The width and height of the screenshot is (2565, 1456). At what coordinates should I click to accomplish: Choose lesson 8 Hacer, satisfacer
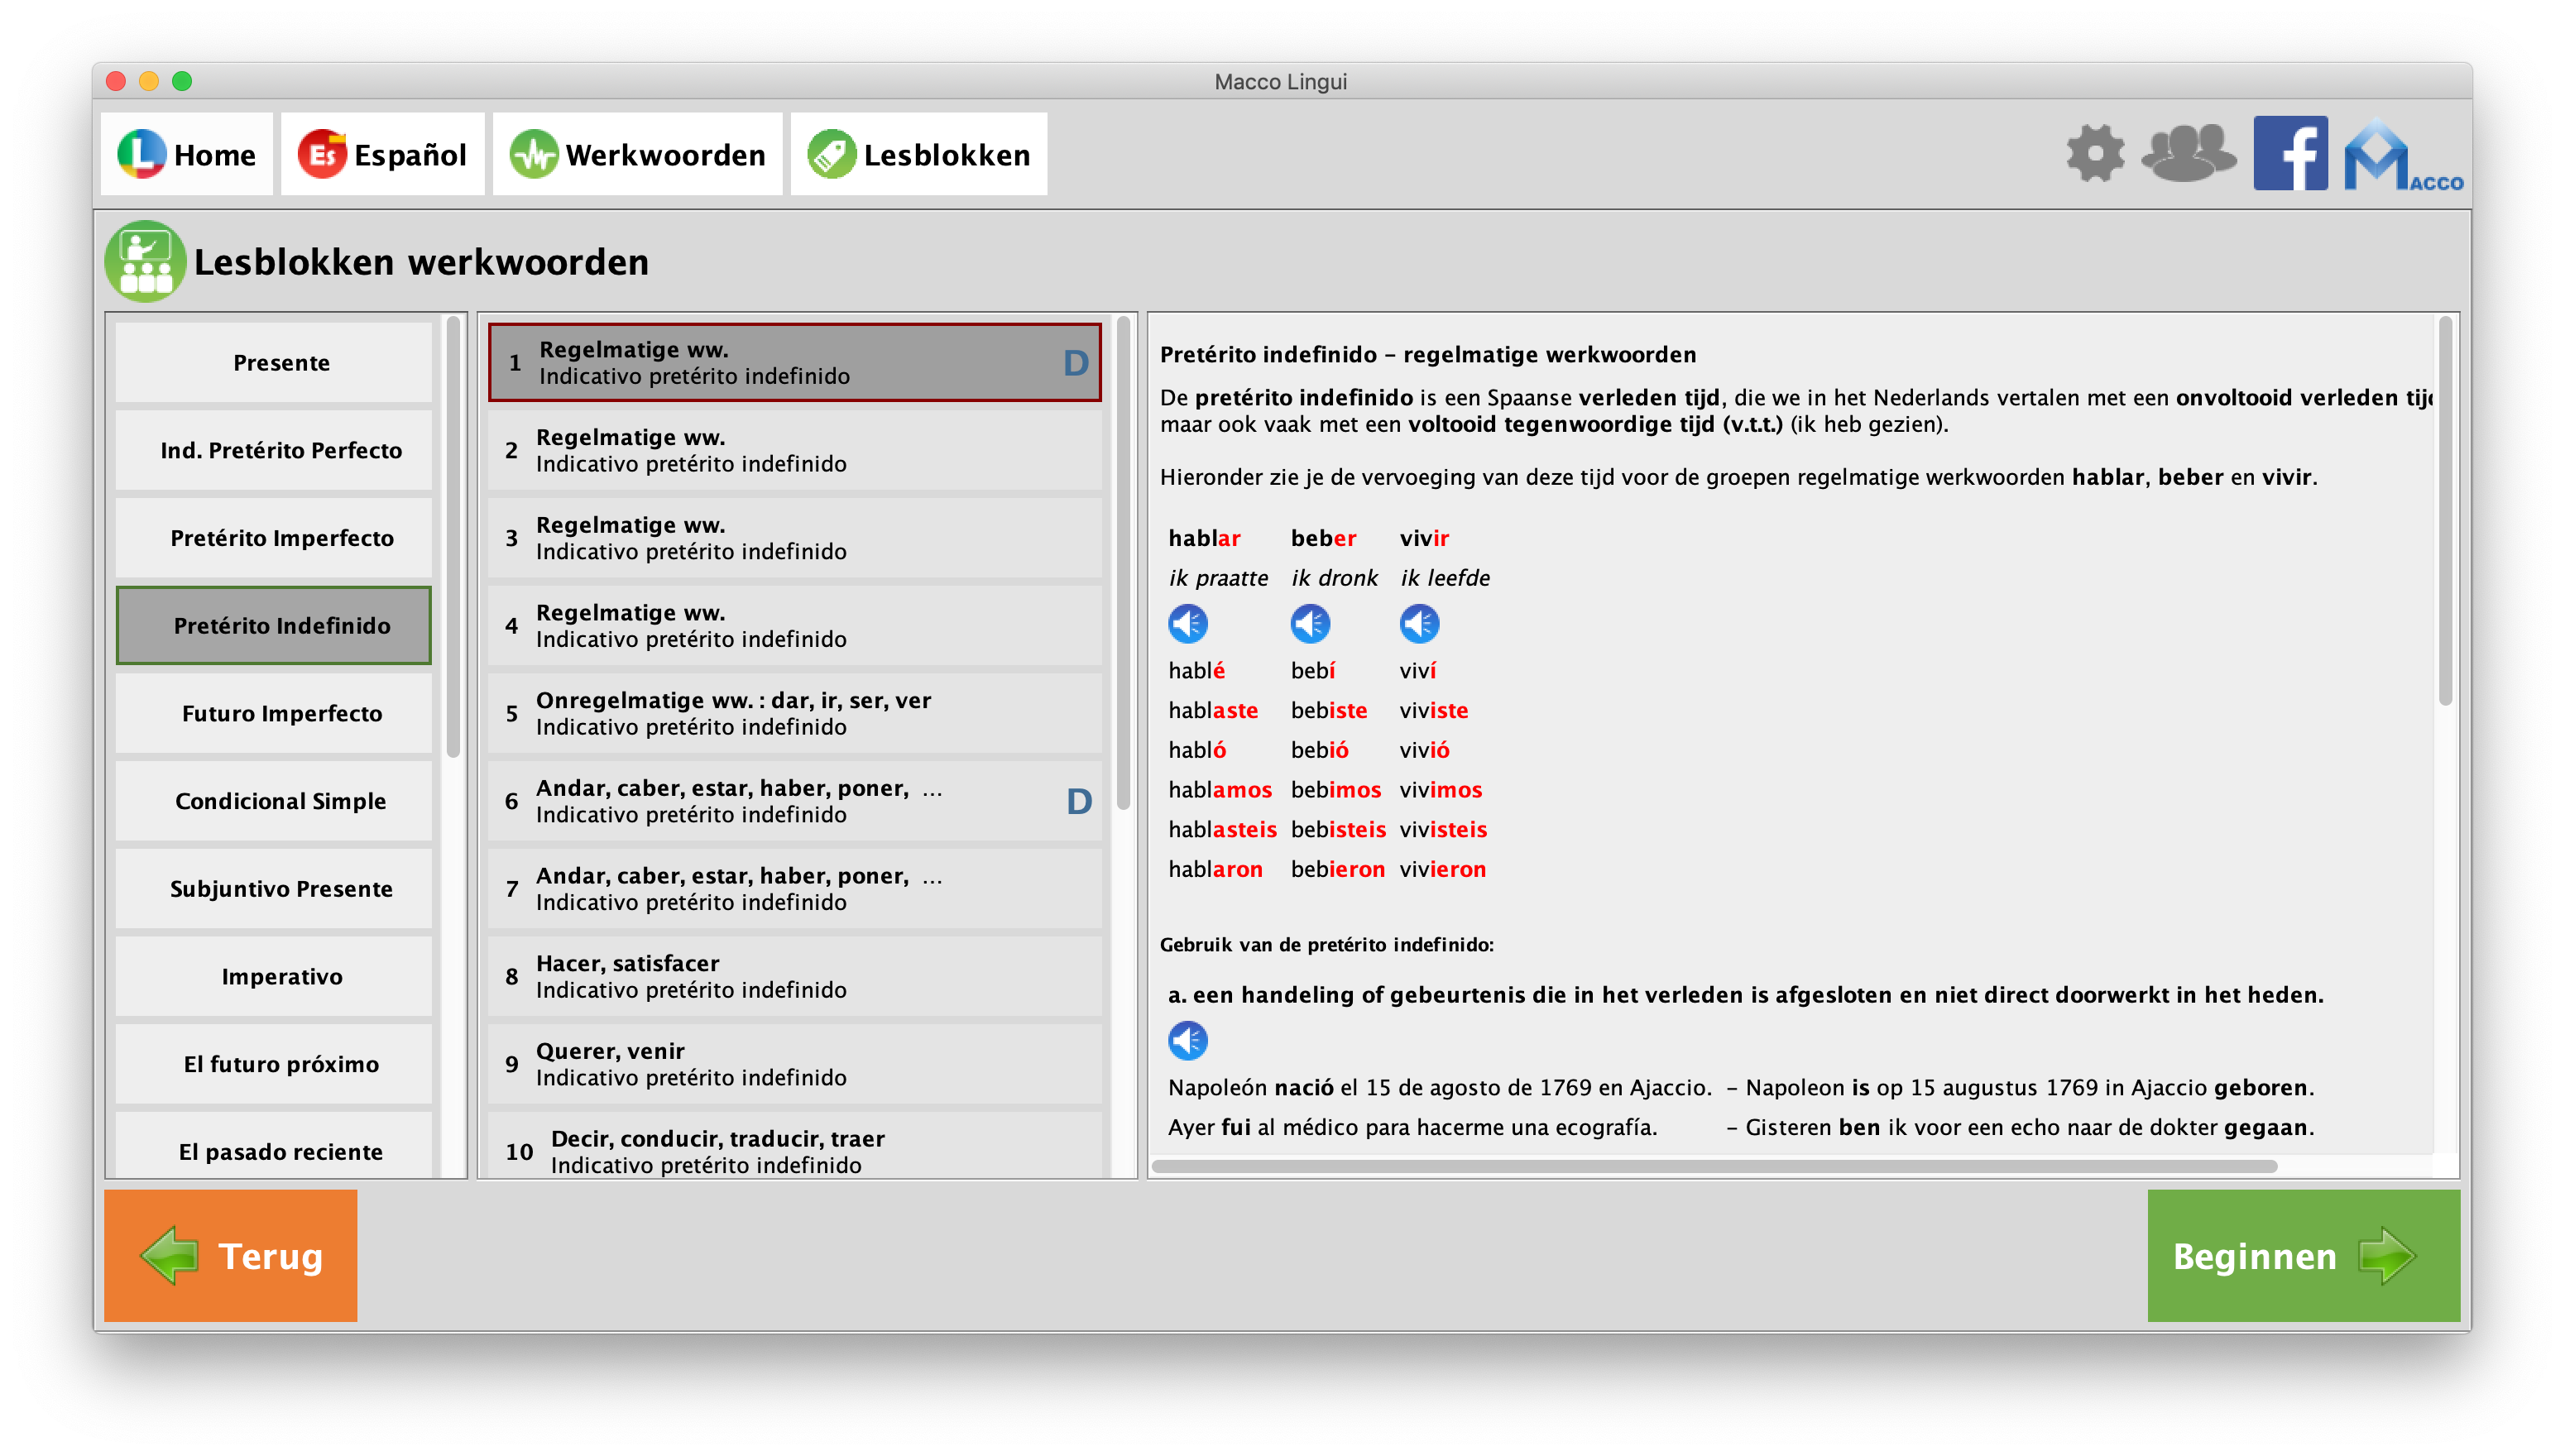pos(794,976)
